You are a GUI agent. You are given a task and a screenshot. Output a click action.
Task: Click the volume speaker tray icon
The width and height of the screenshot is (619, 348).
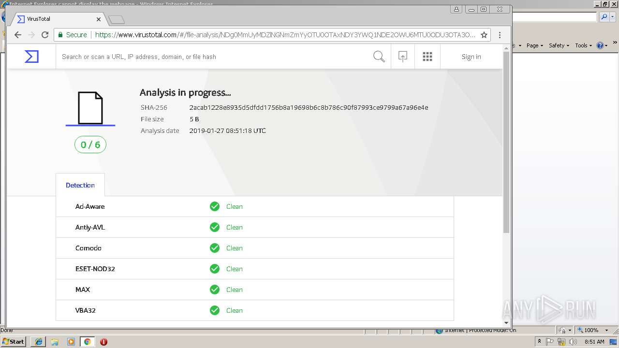tap(573, 342)
